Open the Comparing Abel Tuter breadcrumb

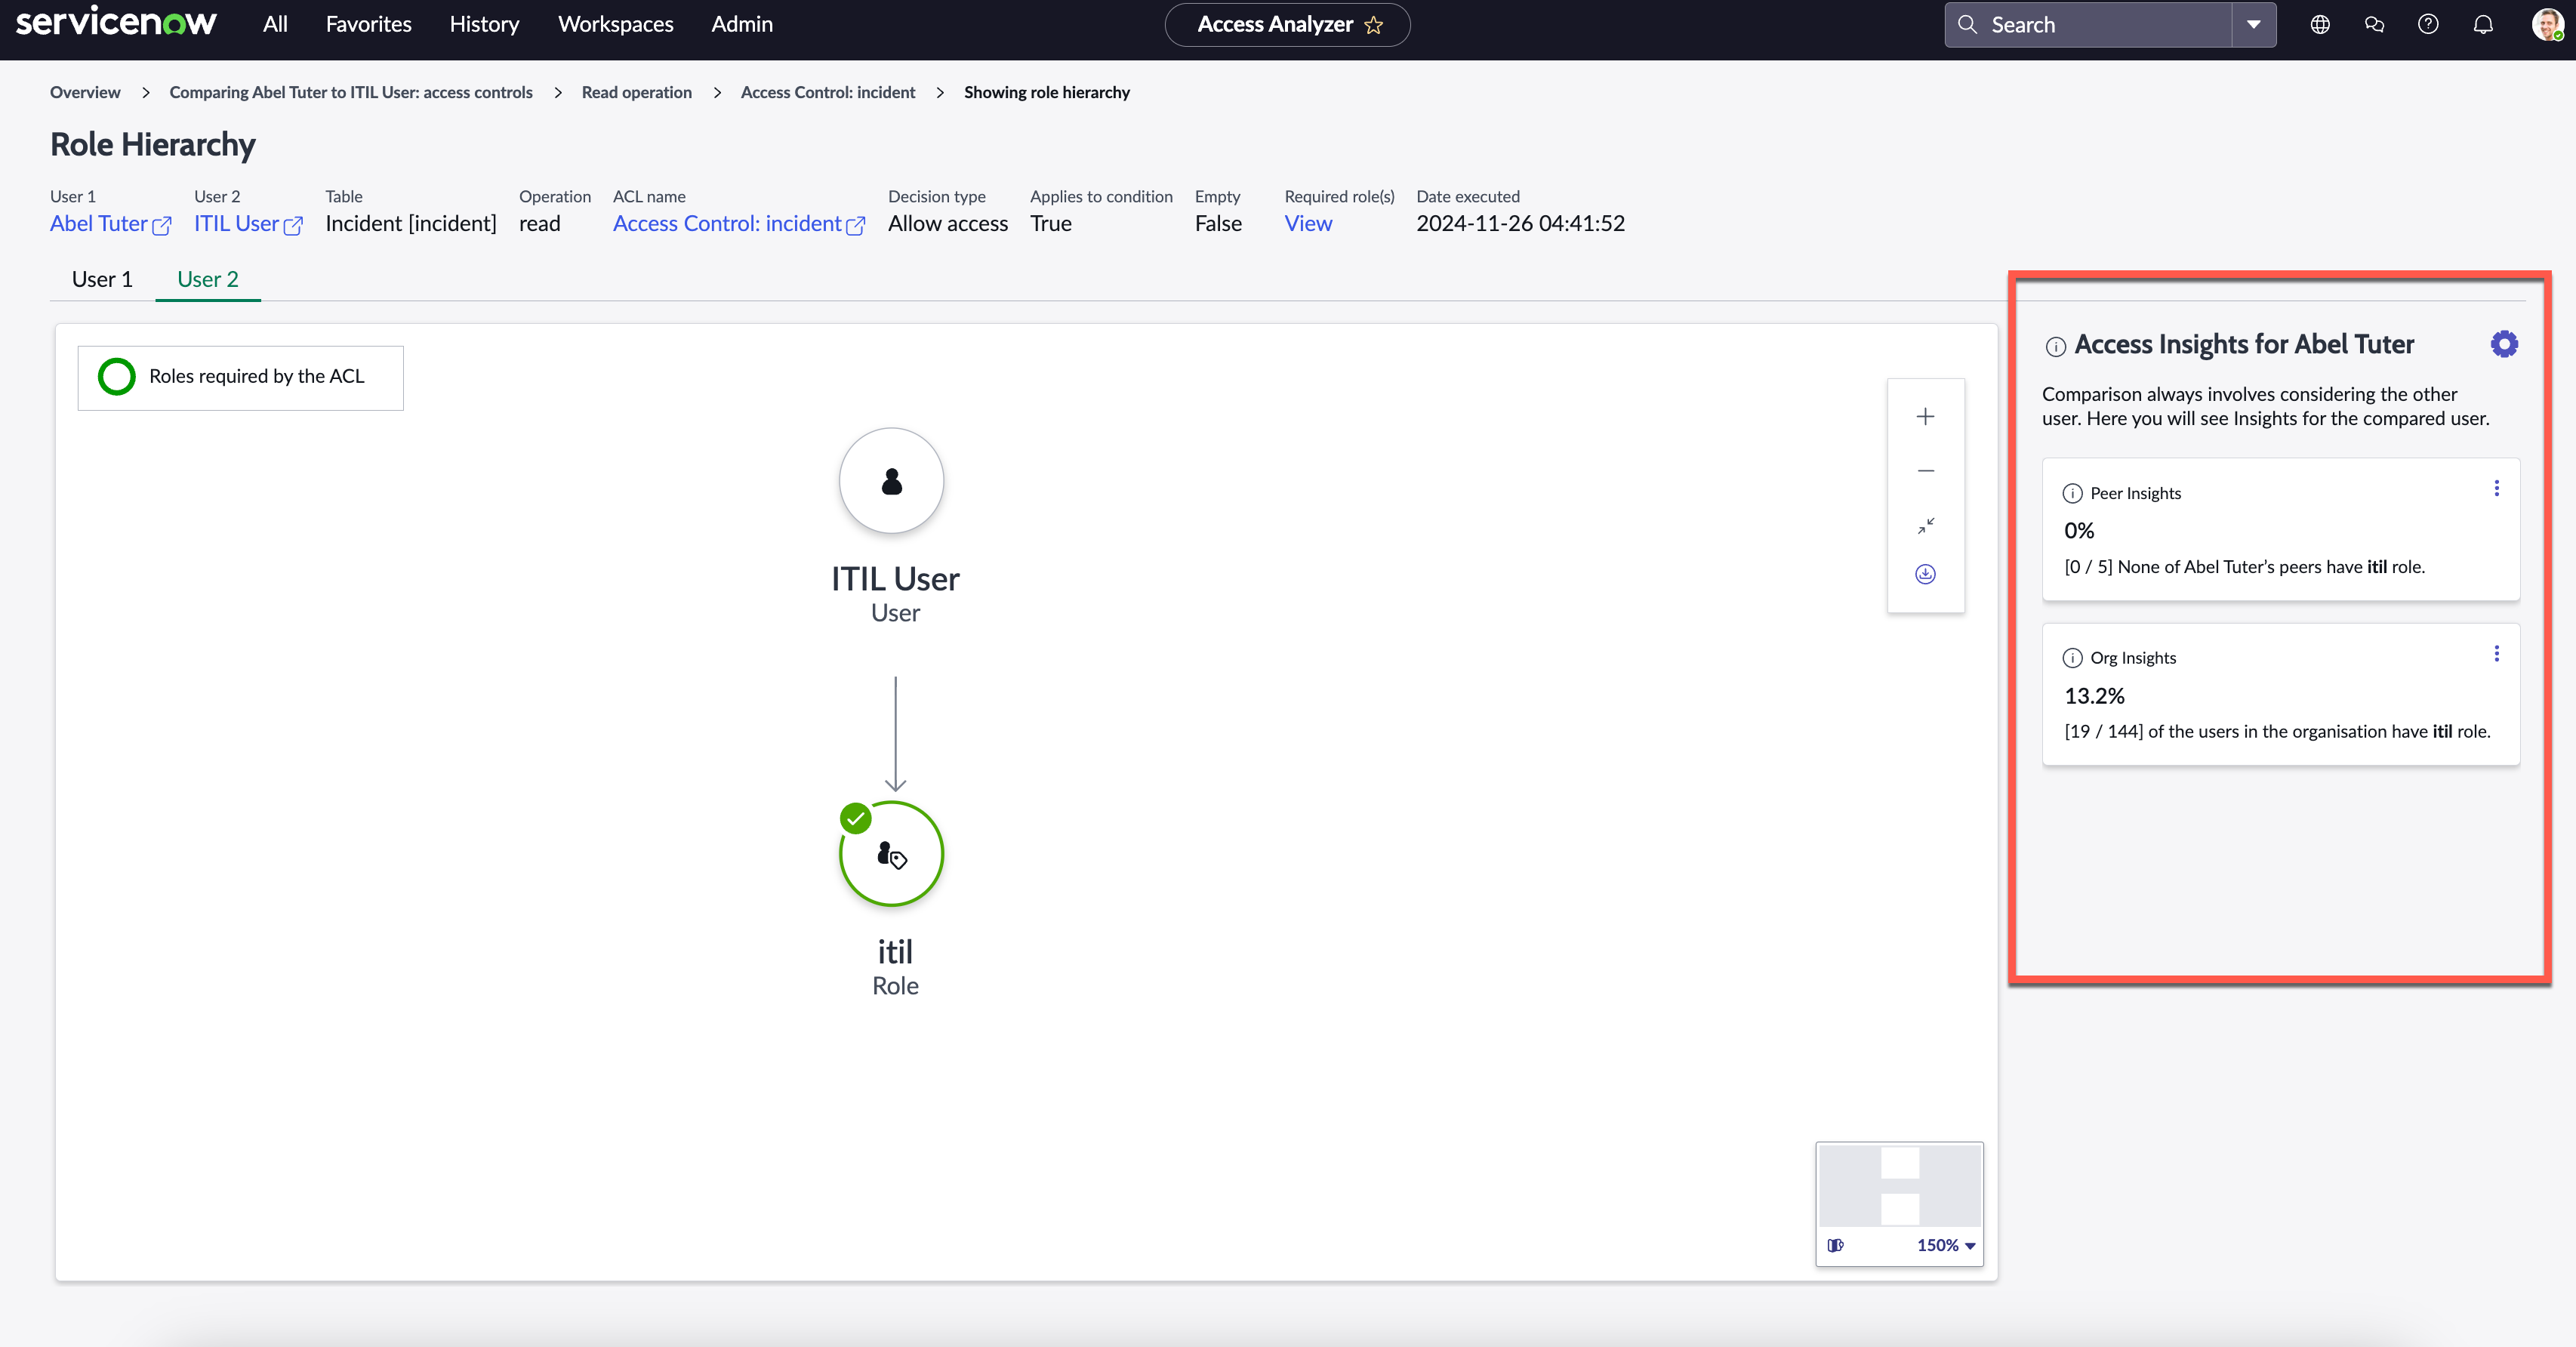[x=351, y=92]
